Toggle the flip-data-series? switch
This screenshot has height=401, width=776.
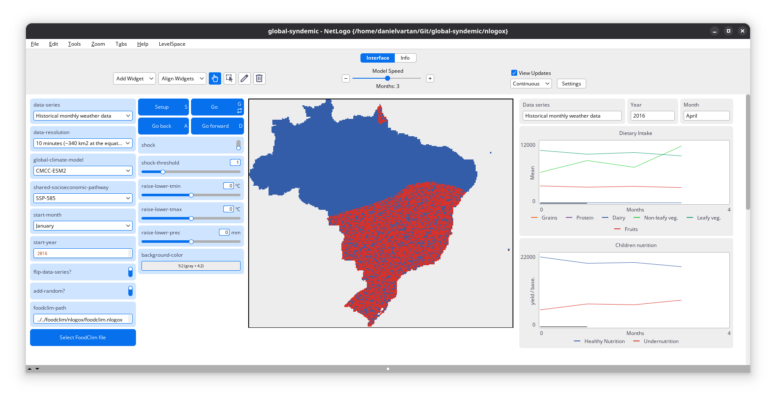point(130,272)
